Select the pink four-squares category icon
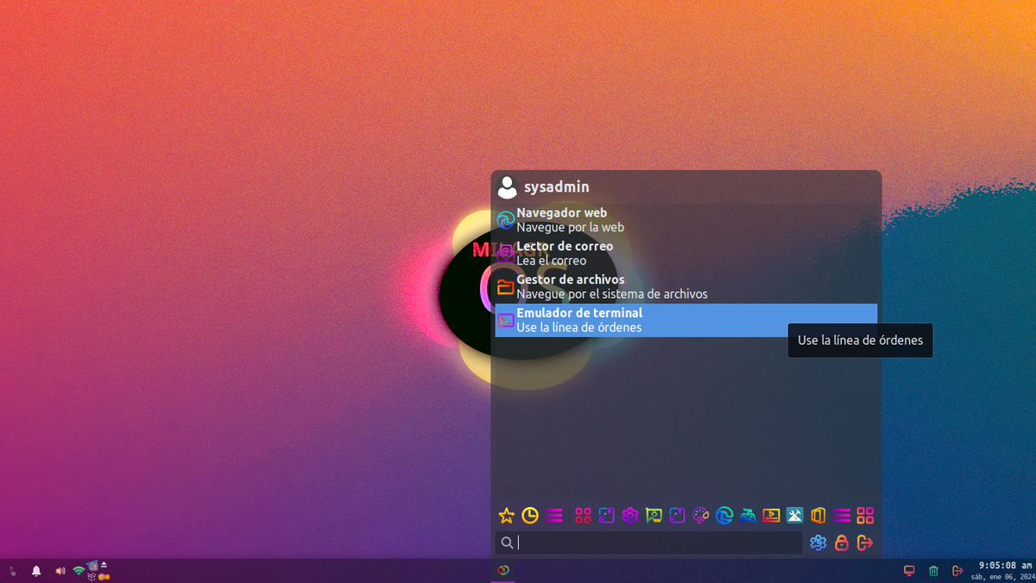1036x583 pixels. coord(583,516)
